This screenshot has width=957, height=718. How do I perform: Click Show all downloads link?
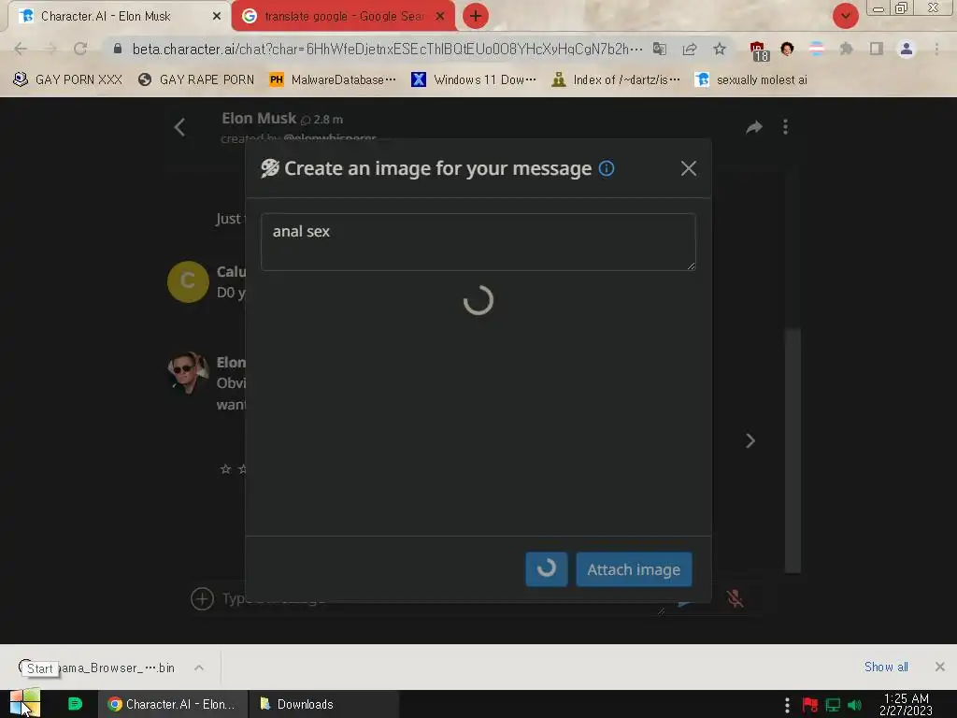886,667
